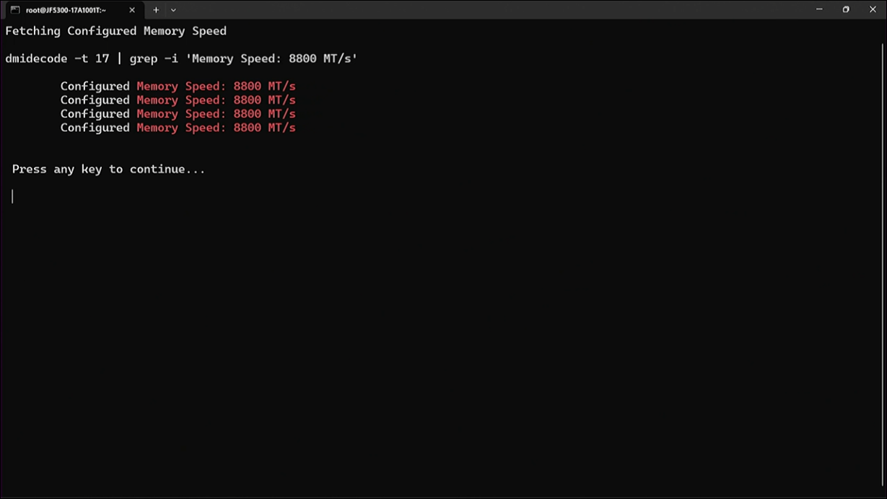887x499 pixels.
Task: Click the blinking cursor line
Action: click(12, 196)
